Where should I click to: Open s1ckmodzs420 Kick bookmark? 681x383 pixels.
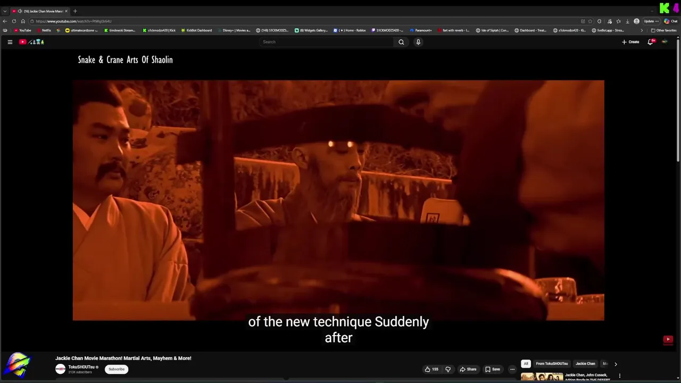pos(159,30)
